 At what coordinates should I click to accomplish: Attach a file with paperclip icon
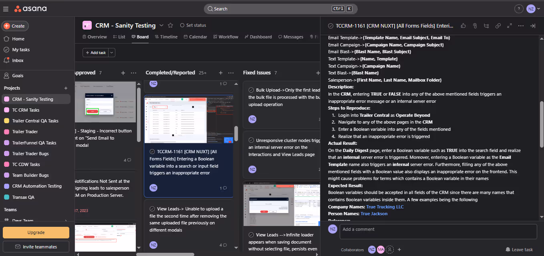(475, 26)
